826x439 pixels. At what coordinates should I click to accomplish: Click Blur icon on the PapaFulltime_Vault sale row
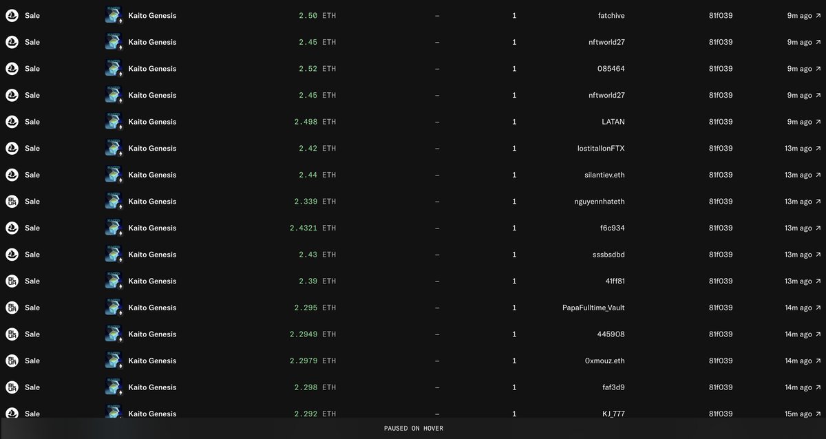pos(12,308)
